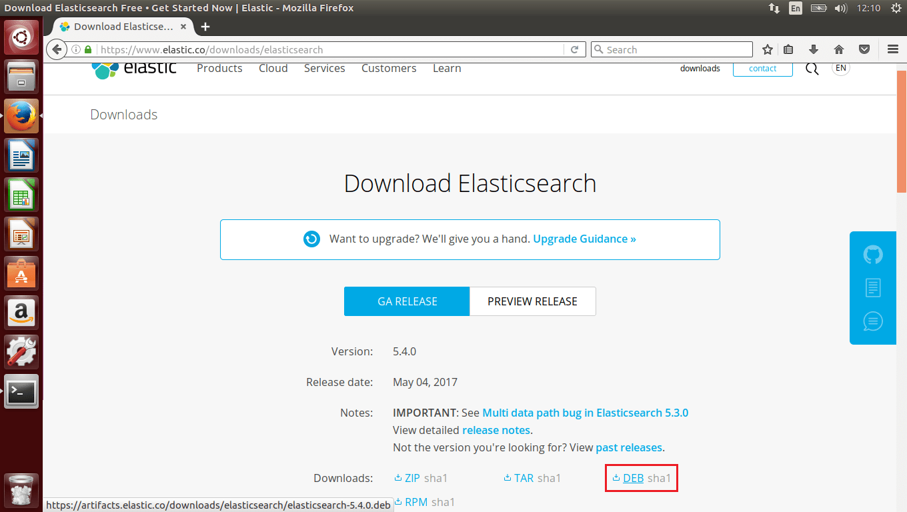Open the GitHub icon on the blue sidebar

click(x=872, y=255)
